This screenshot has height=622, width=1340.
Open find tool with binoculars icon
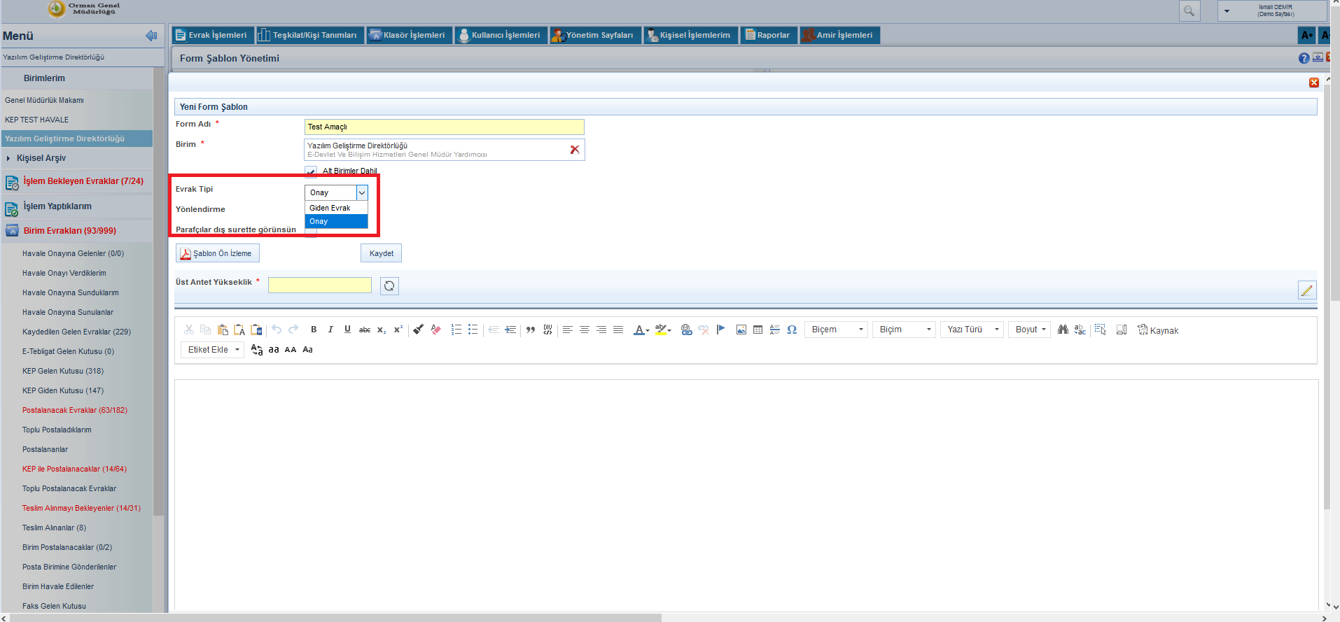(1063, 330)
